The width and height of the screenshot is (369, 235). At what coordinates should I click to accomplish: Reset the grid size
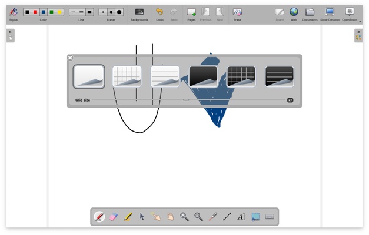pos(290,100)
